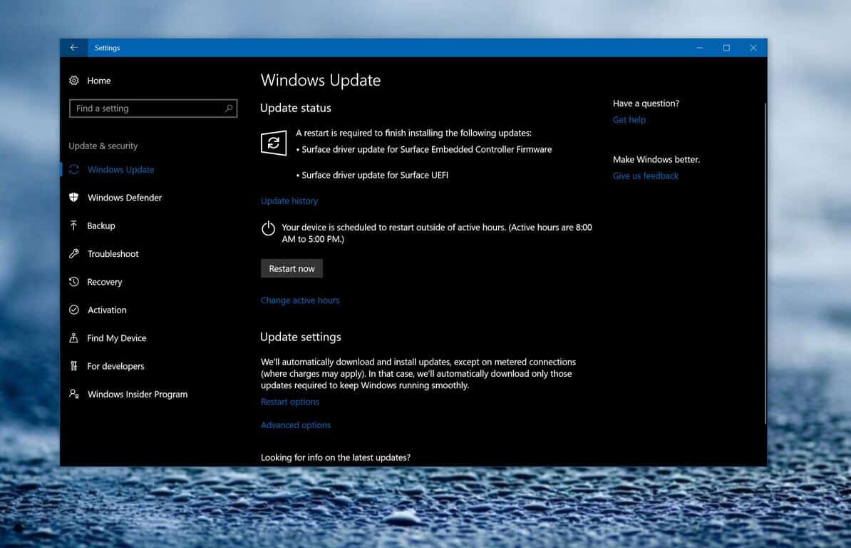Click the update status refresh icon
This screenshot has height=548, width=851.
(274, 143)
